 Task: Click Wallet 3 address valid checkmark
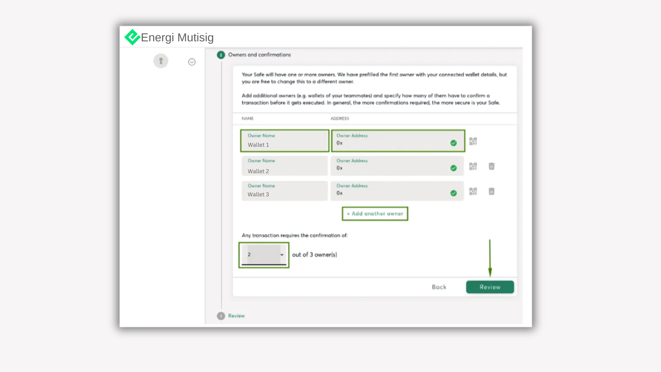(454, 193)
